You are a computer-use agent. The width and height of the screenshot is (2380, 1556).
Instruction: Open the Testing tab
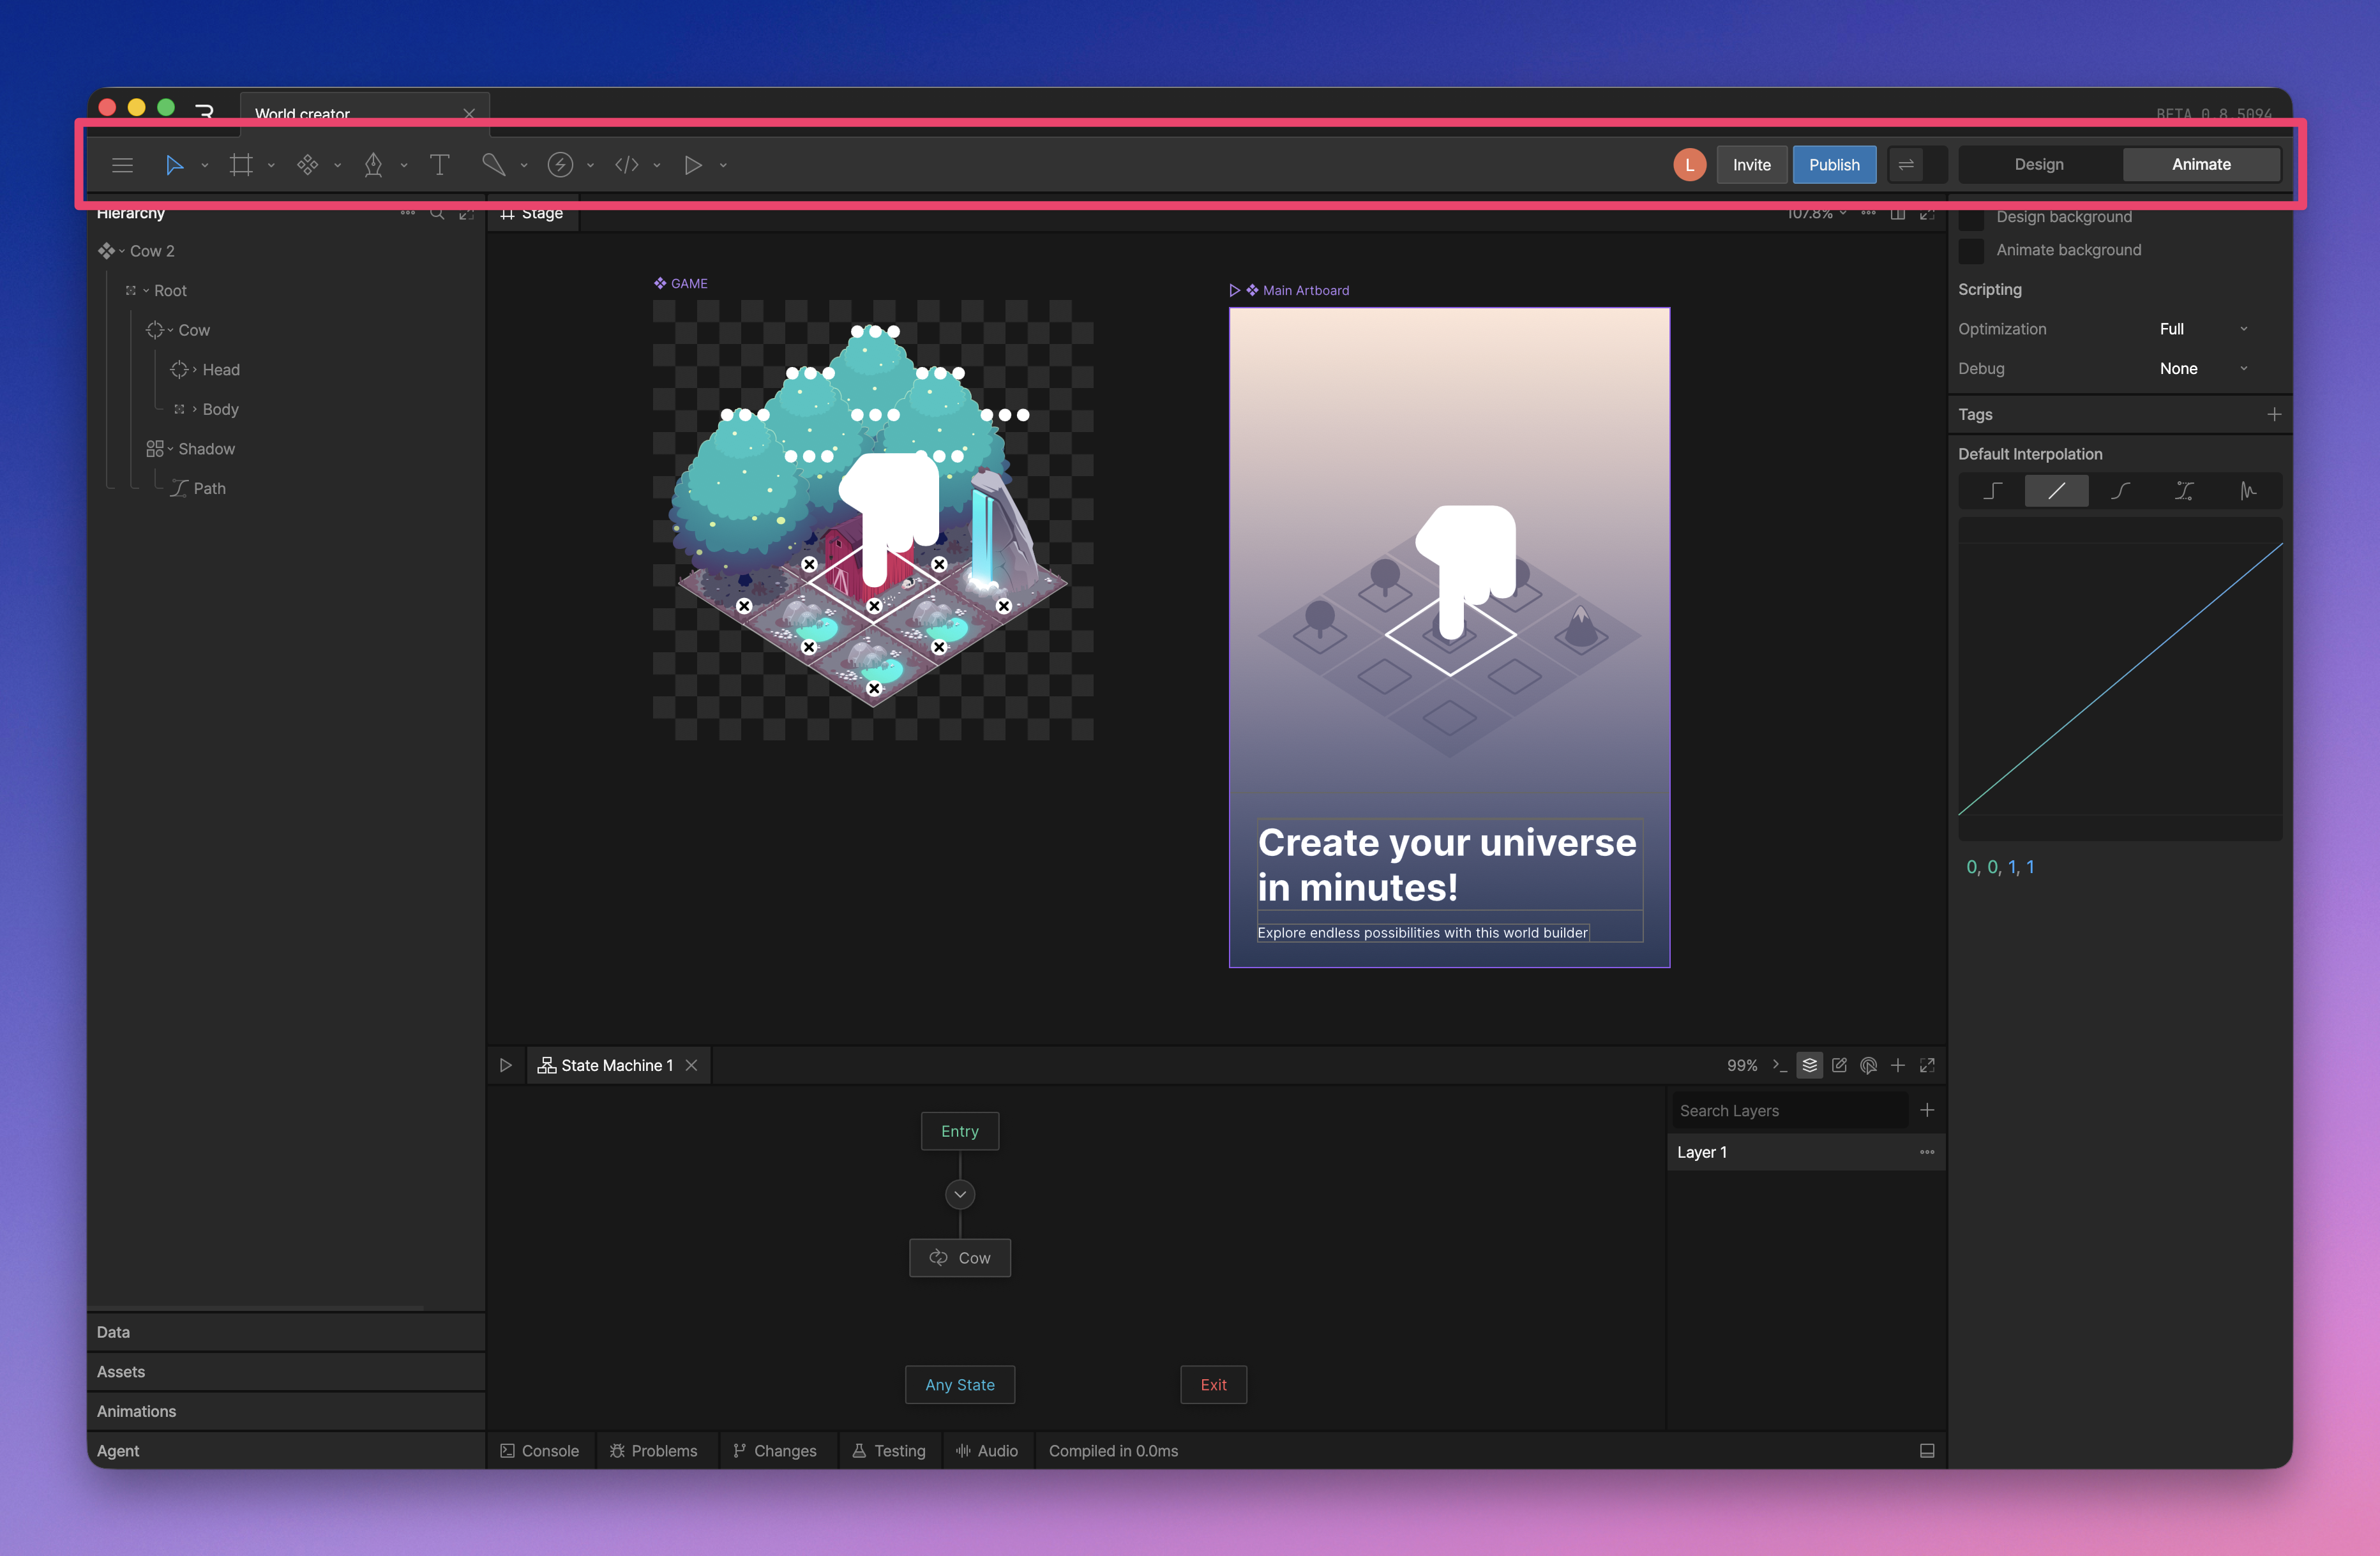889,1451
